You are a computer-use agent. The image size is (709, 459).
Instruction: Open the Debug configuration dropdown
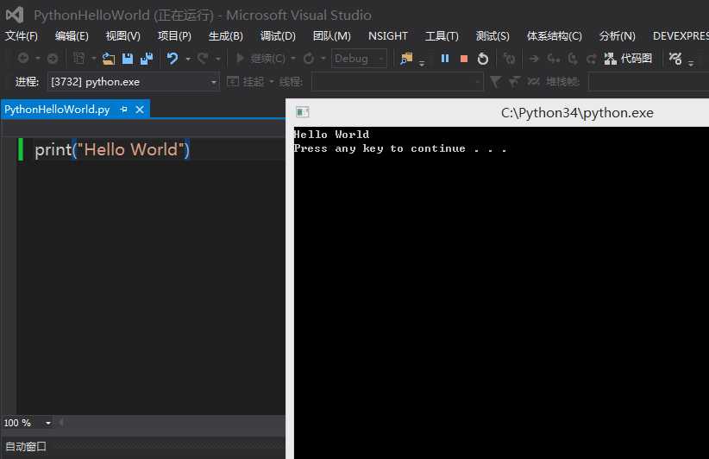pyautogui.click(x=359, y=59)
